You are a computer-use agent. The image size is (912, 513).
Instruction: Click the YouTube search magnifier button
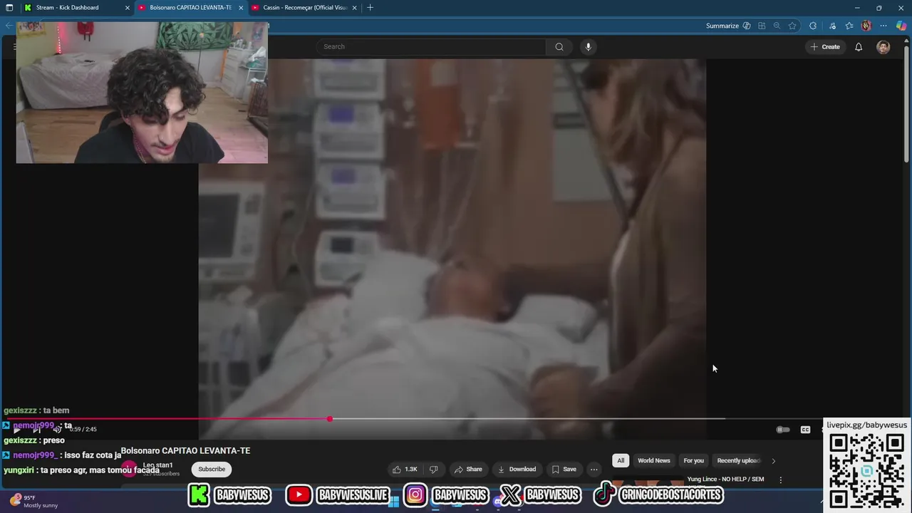[559, 47]
